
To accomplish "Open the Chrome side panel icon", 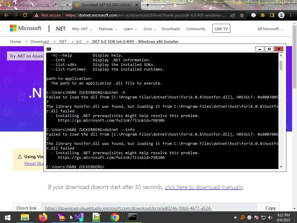I will pos(272,15).
